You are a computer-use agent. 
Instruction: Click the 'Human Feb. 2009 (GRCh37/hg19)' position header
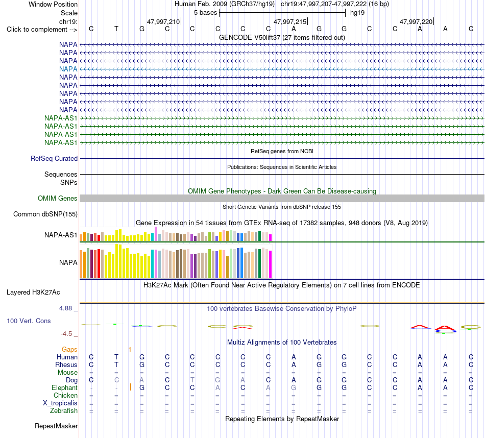(225, 4)
